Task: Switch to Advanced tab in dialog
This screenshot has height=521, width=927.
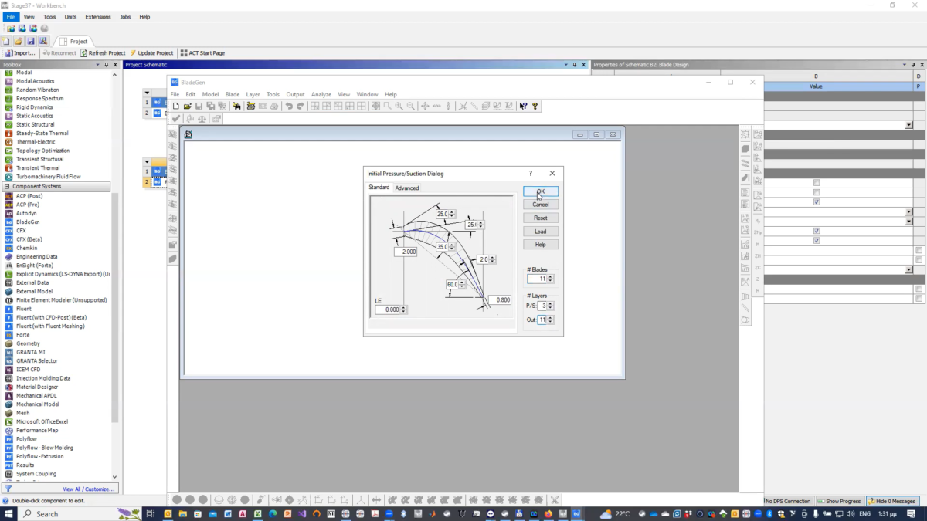Action: tap(406, 188)
